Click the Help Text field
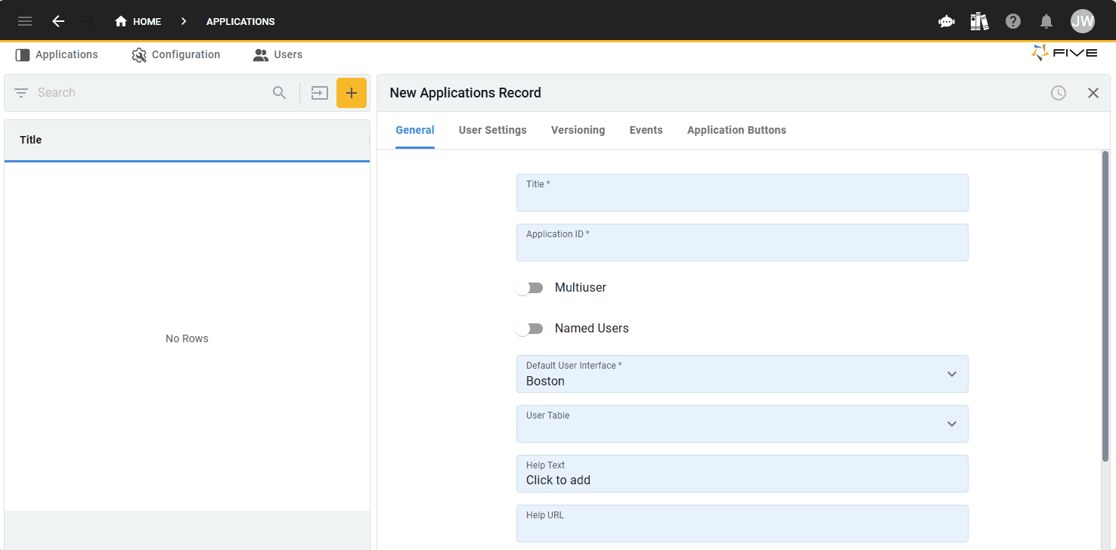1116x550 pixels. click(x=742, y=474)
